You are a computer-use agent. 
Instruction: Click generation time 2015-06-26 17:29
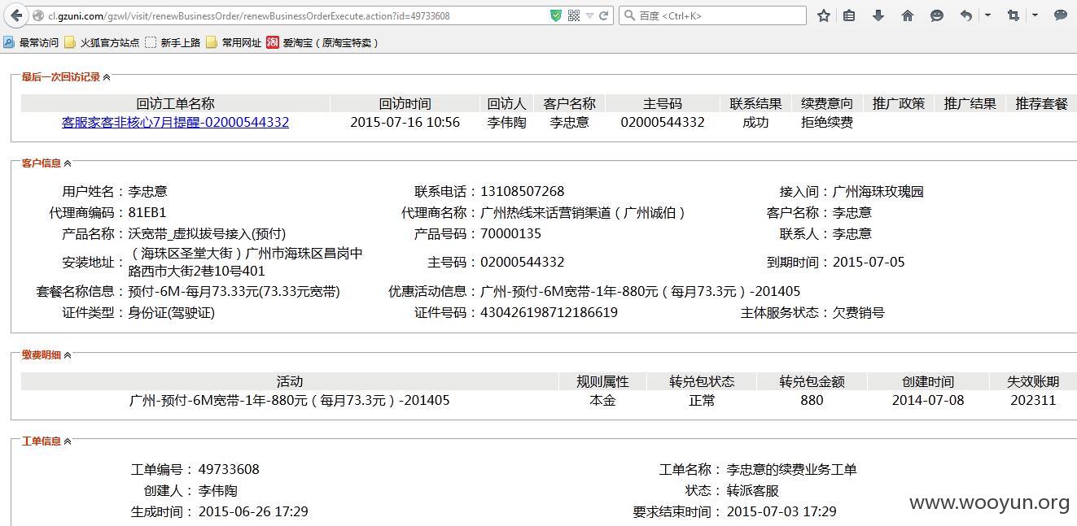(x=253, y=512)
